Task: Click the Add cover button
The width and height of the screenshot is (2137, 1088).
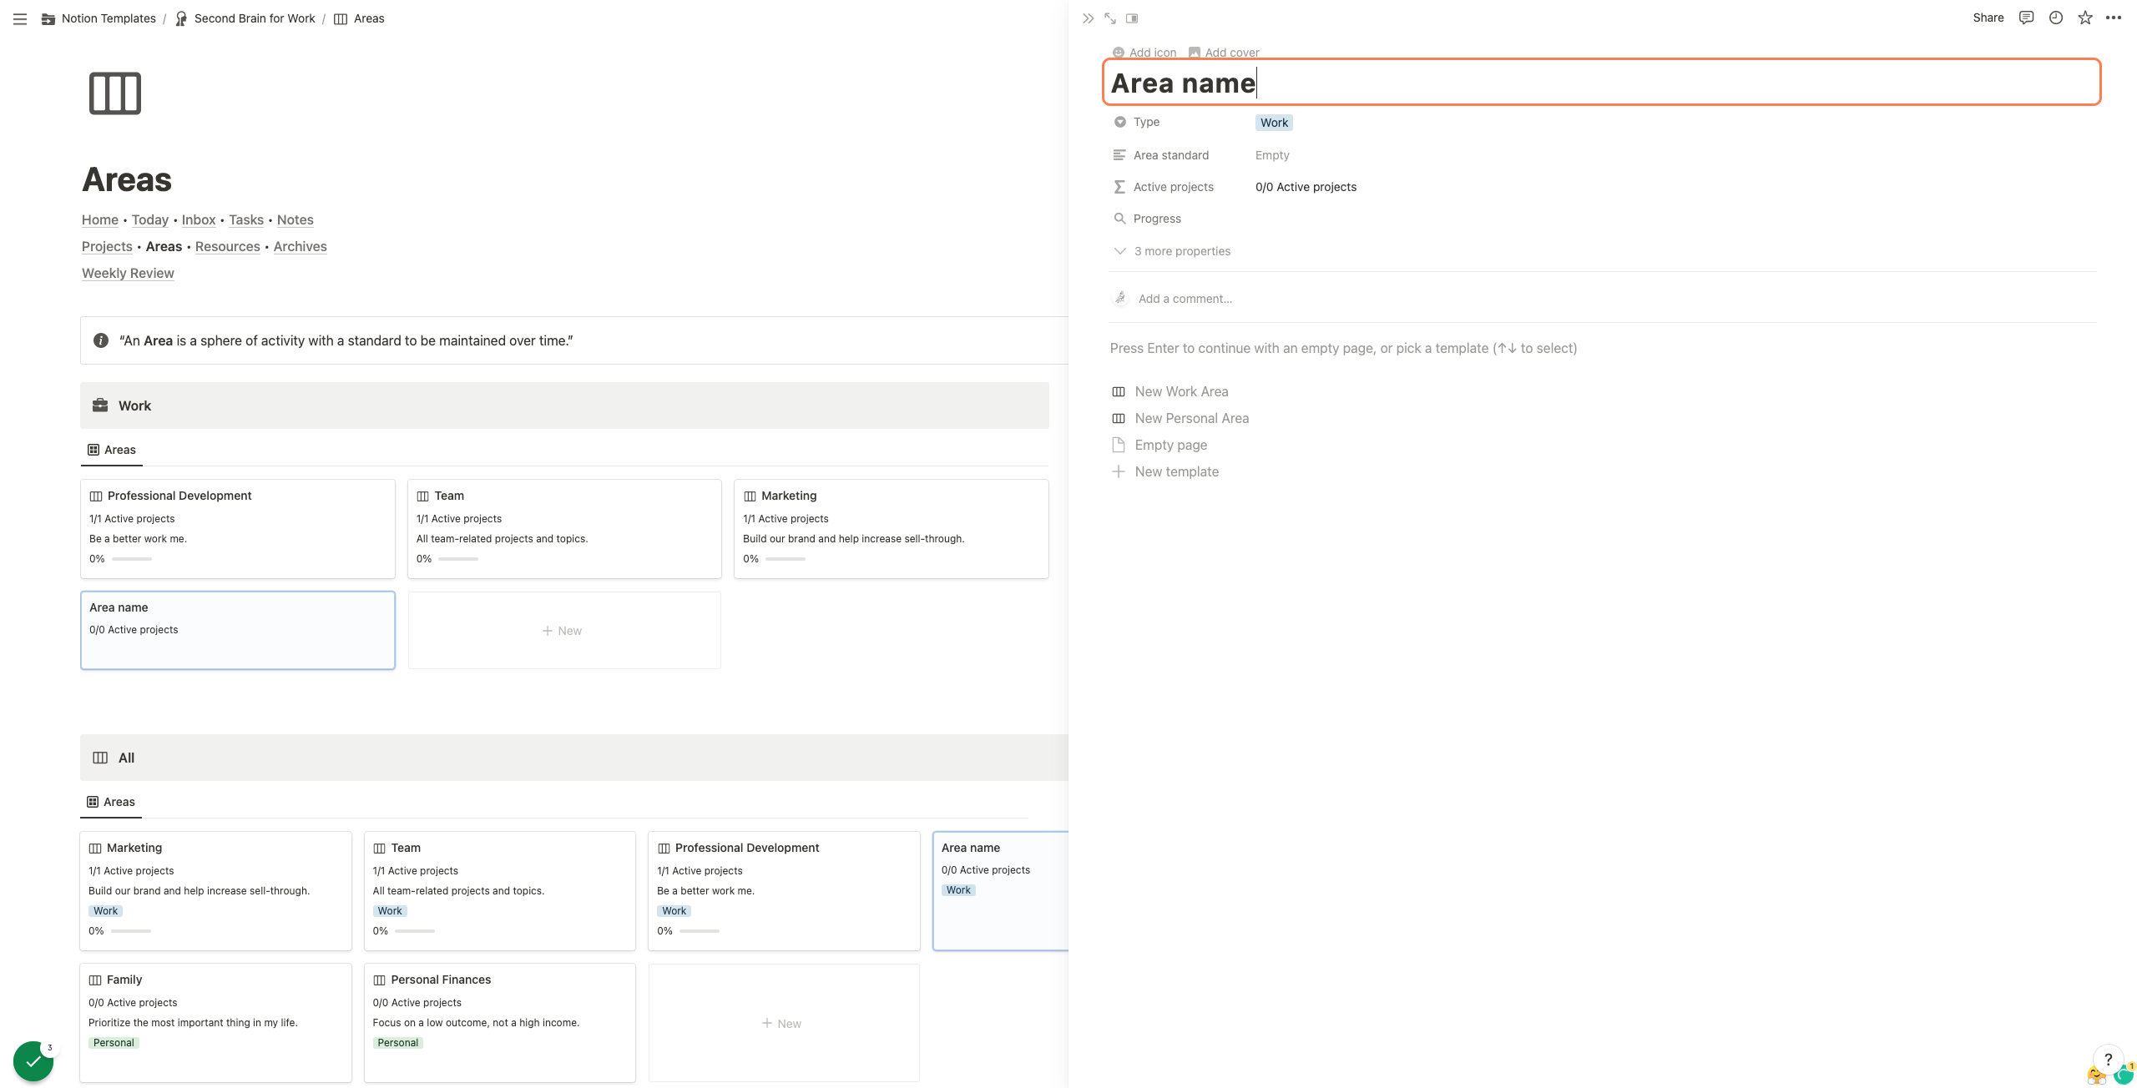Action: coord(1224,53)
